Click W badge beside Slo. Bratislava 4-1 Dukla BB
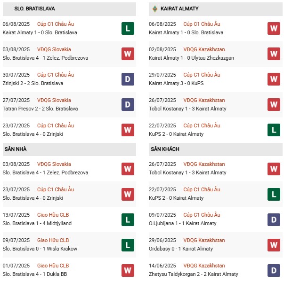The height and width of the screenshot is (282, 284). (x=127, y=270)
